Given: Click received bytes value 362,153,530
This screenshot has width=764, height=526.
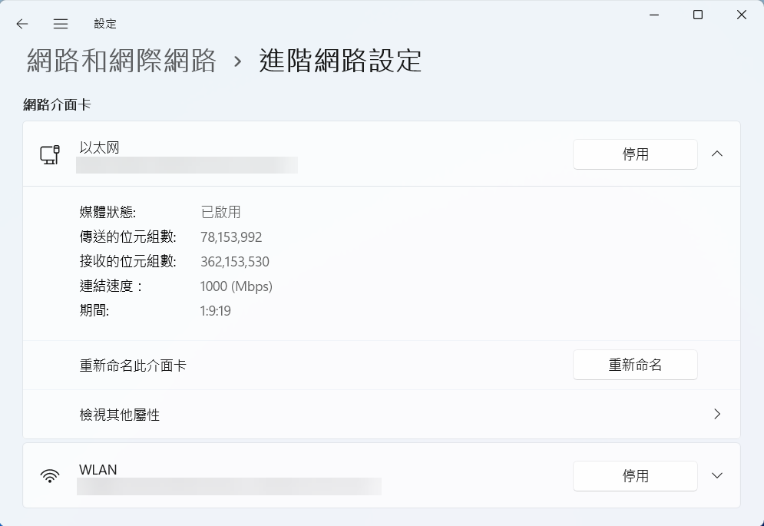Looking at the screenshot, I should 235,262.
